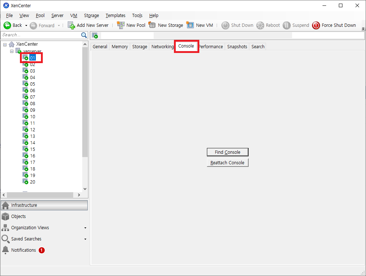Click the New VM icon

[x=190, y=25]
